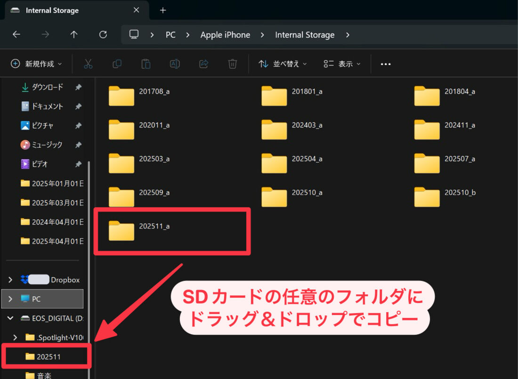Click the Delete trash icon

tap(232, 64)
